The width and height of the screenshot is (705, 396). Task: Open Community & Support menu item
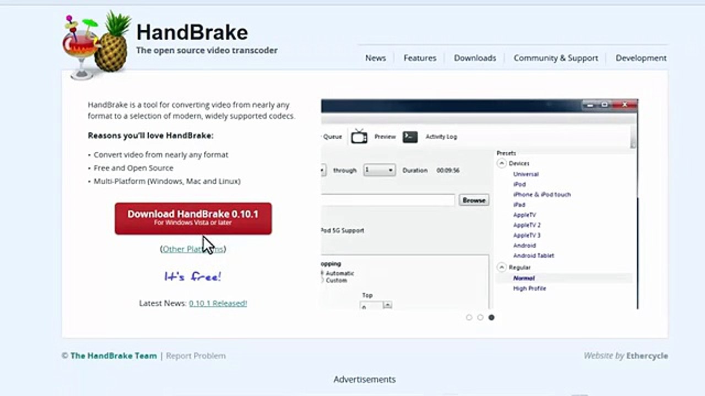[x=556, y=58]
